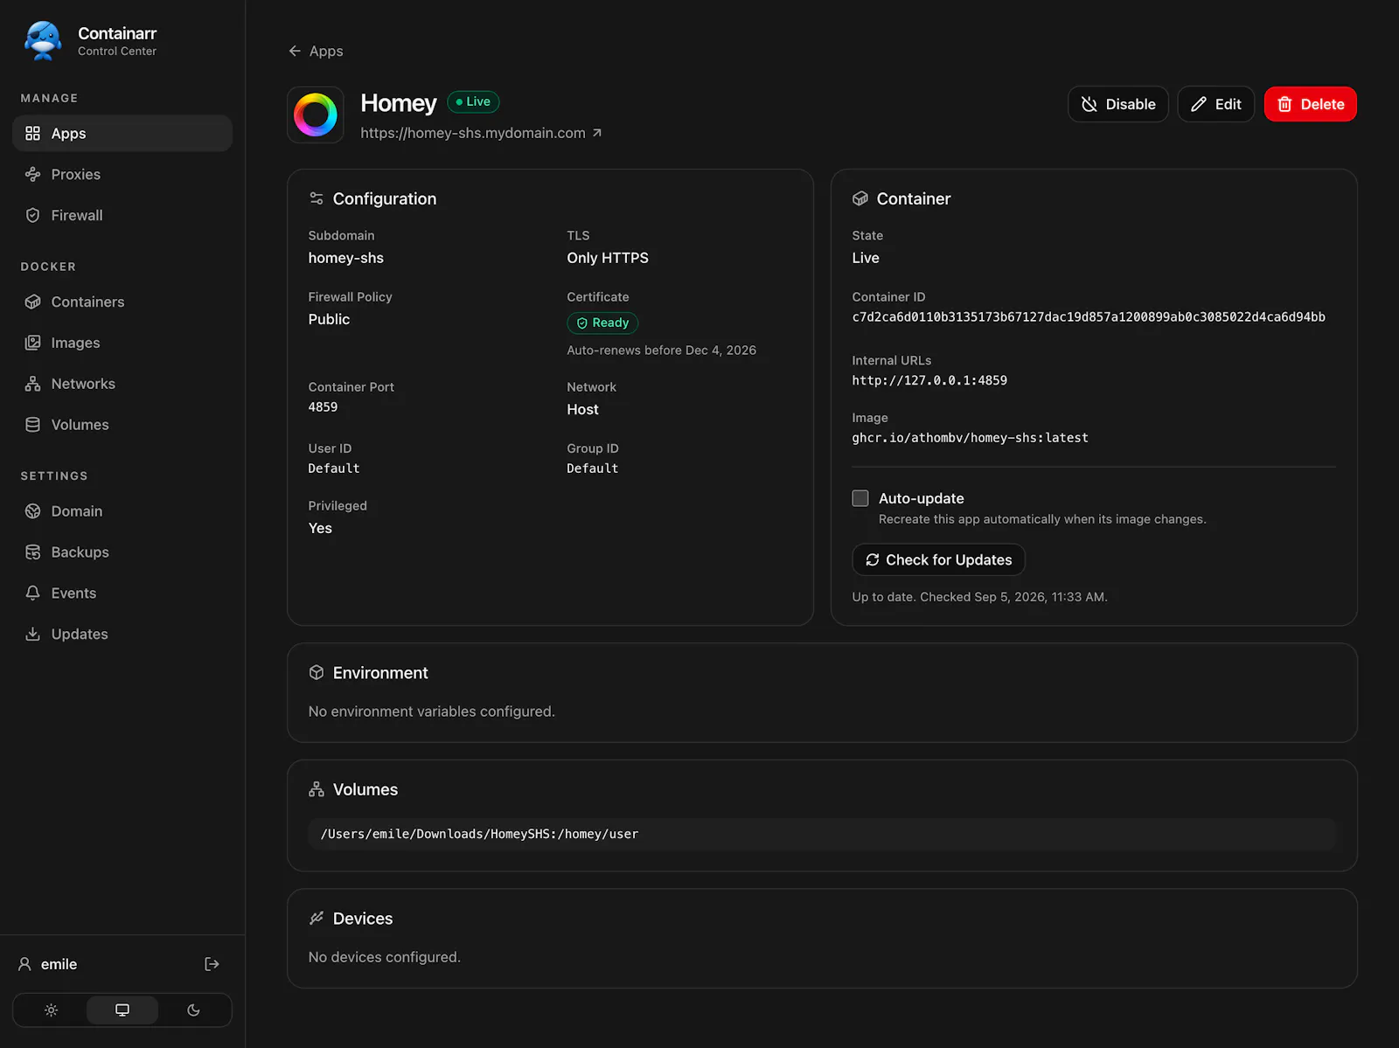Click the refresh icon on Check for Updates

[872, 559]
